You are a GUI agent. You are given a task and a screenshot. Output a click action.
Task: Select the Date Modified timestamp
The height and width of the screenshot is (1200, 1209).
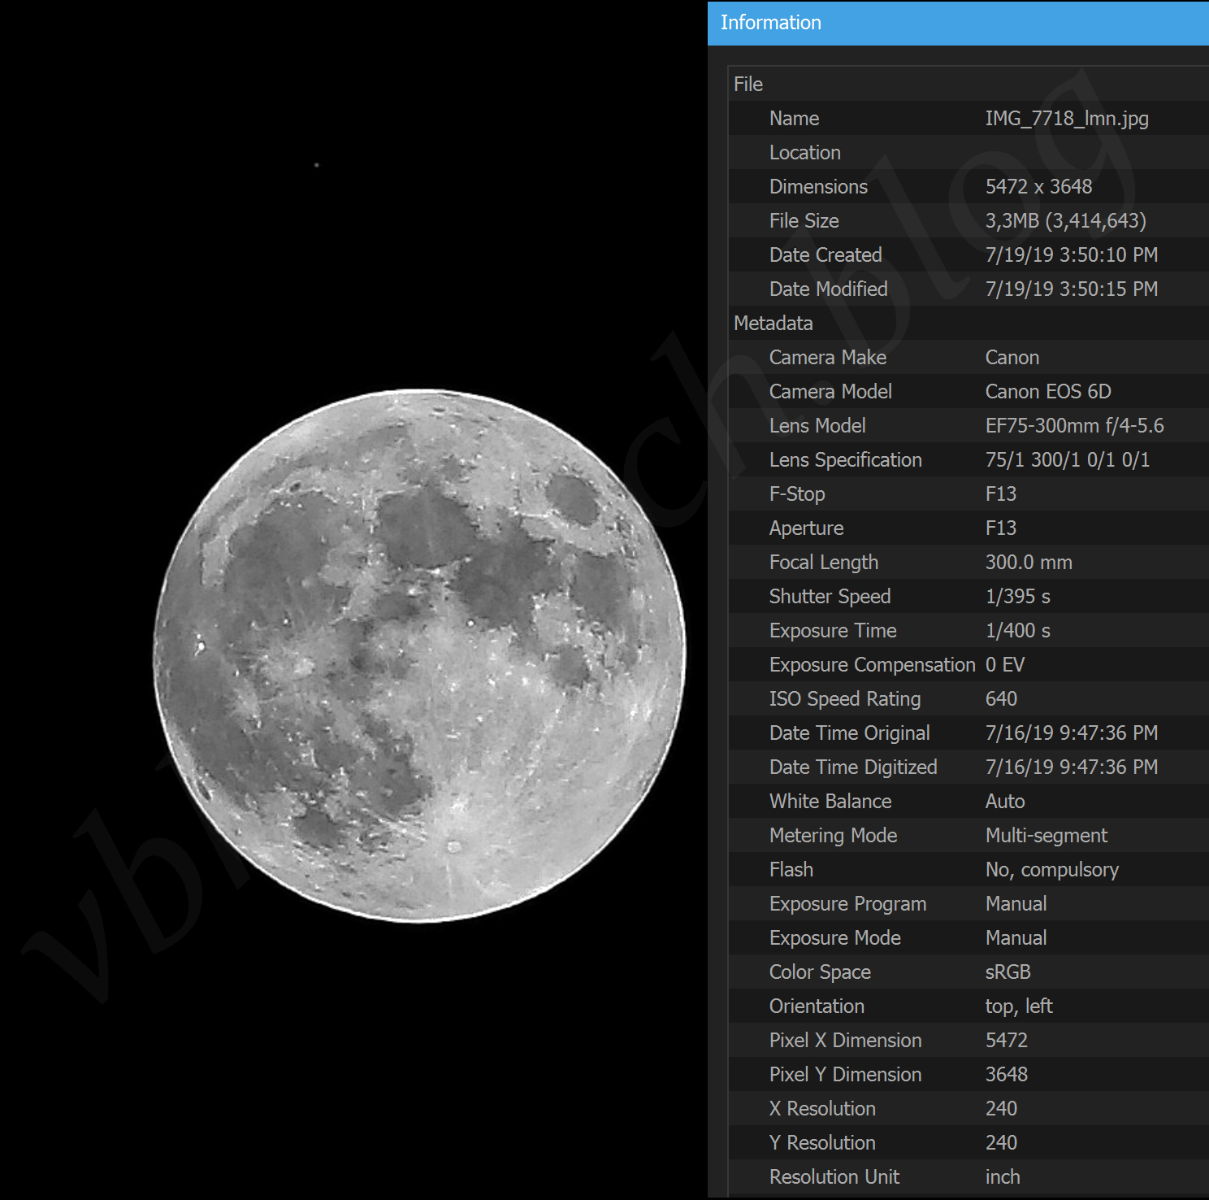(1071, 289)
